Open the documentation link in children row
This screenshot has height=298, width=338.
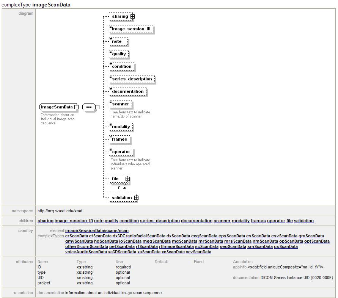coord(197,221)
